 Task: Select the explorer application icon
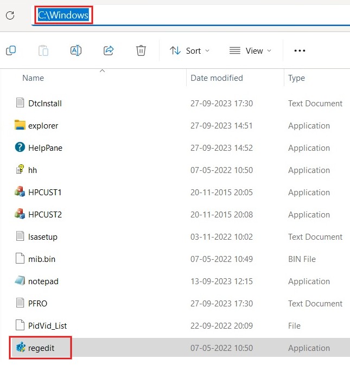coord(20,125)
